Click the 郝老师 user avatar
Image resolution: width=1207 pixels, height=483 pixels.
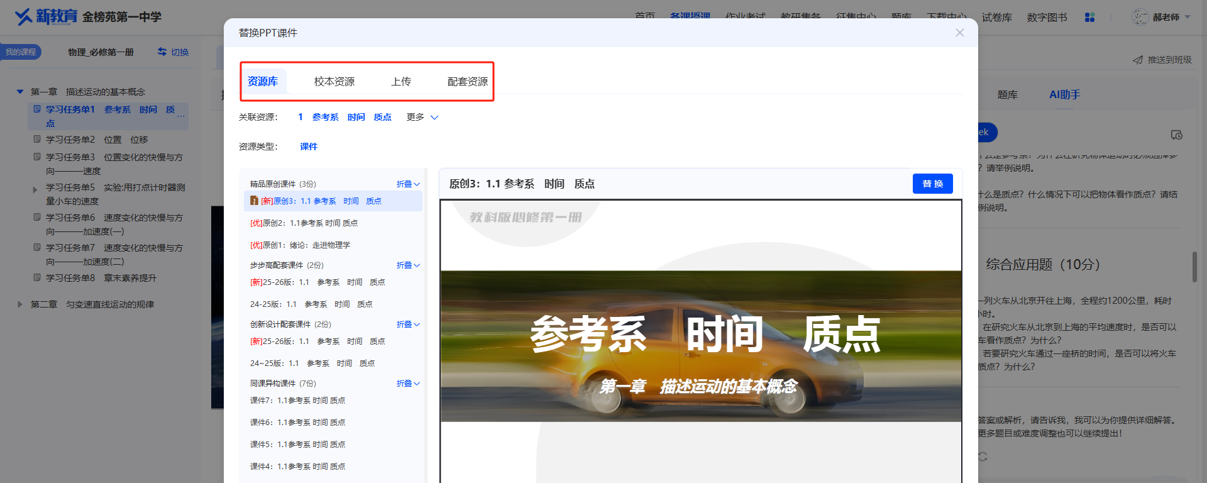1140,18
